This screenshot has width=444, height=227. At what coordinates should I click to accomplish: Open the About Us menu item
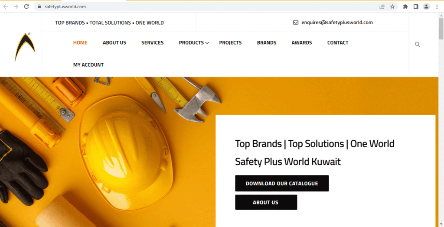tap(114, 42)
